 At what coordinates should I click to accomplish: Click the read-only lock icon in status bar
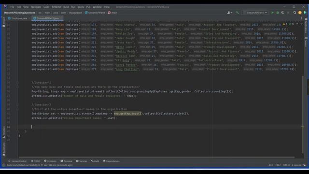(x=305, y=165)
